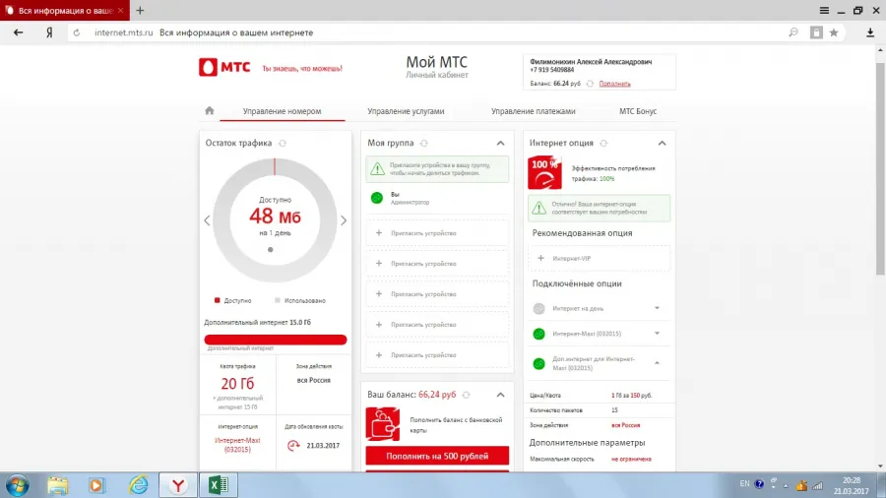Refresh the Интернет опция panel
886x498 pixels.
(x=603, y=144)
